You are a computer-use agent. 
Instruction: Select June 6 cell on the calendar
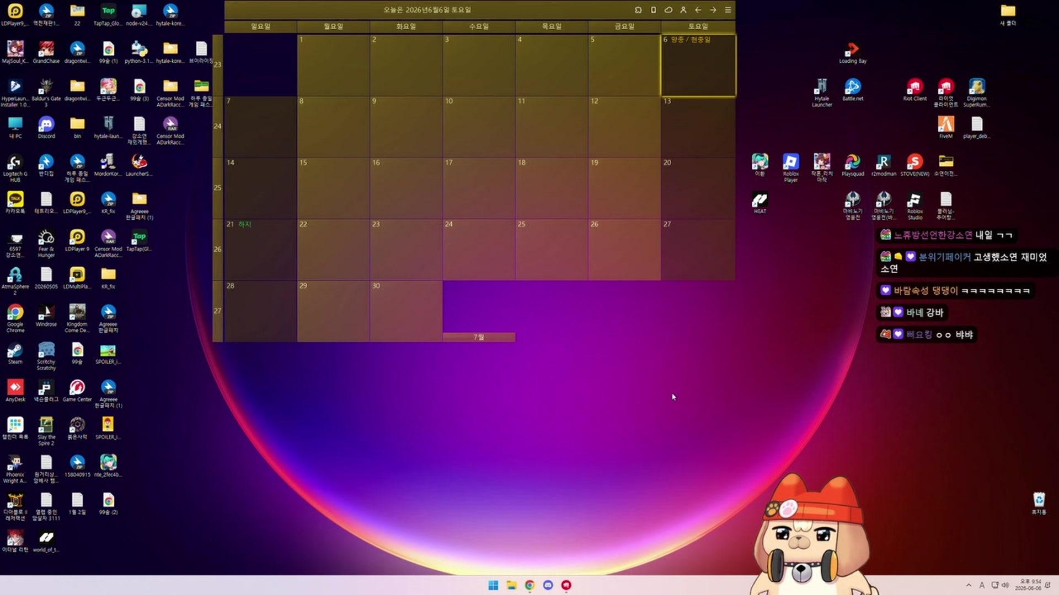698,65
